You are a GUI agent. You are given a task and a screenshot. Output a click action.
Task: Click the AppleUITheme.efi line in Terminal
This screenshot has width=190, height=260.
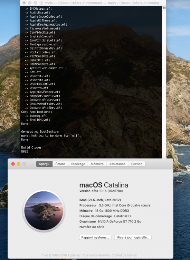click(41, 20)
